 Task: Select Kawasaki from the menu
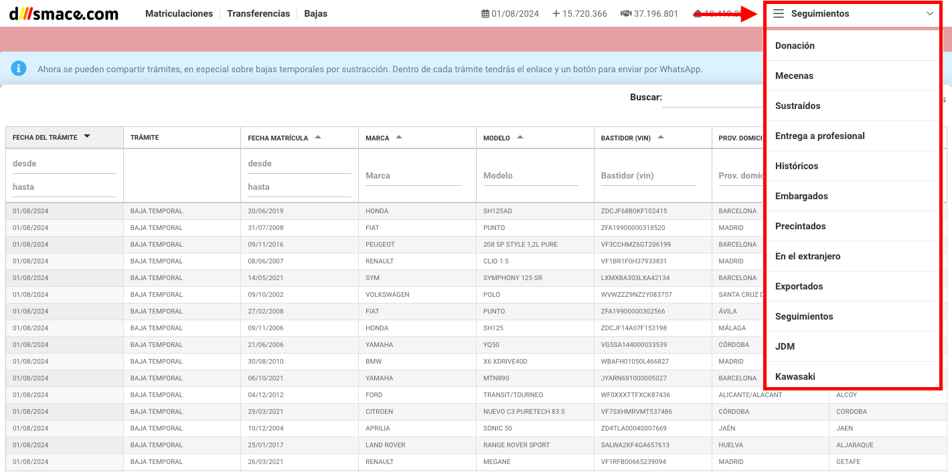(x=853, y=376)
